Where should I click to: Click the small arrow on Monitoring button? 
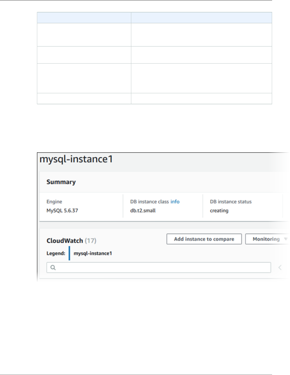coord(286,239)
